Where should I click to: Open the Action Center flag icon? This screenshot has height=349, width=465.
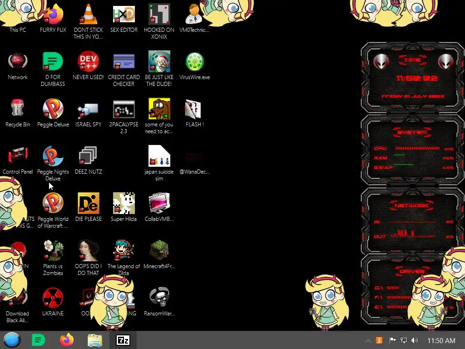pyautogui.click(x=392, y=340)
